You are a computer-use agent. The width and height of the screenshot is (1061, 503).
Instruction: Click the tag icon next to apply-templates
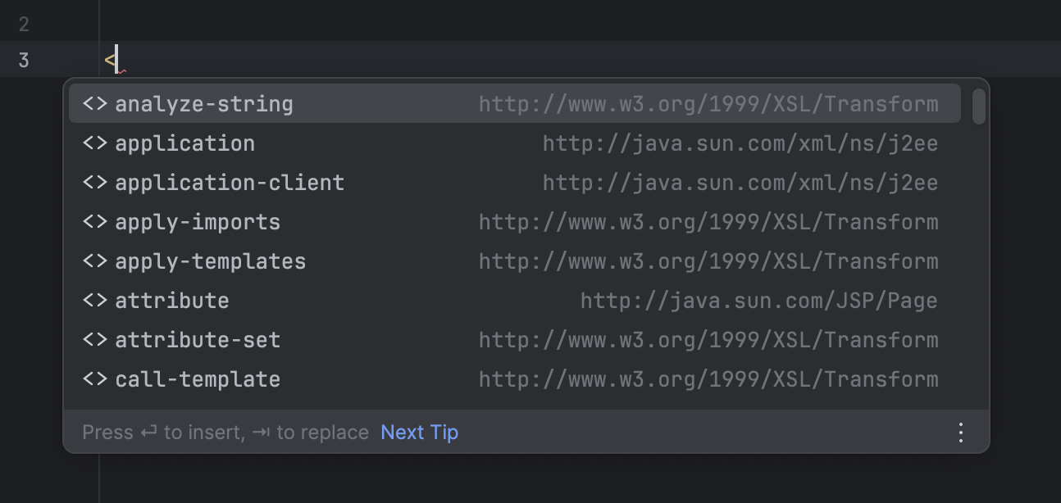point(93,261)
